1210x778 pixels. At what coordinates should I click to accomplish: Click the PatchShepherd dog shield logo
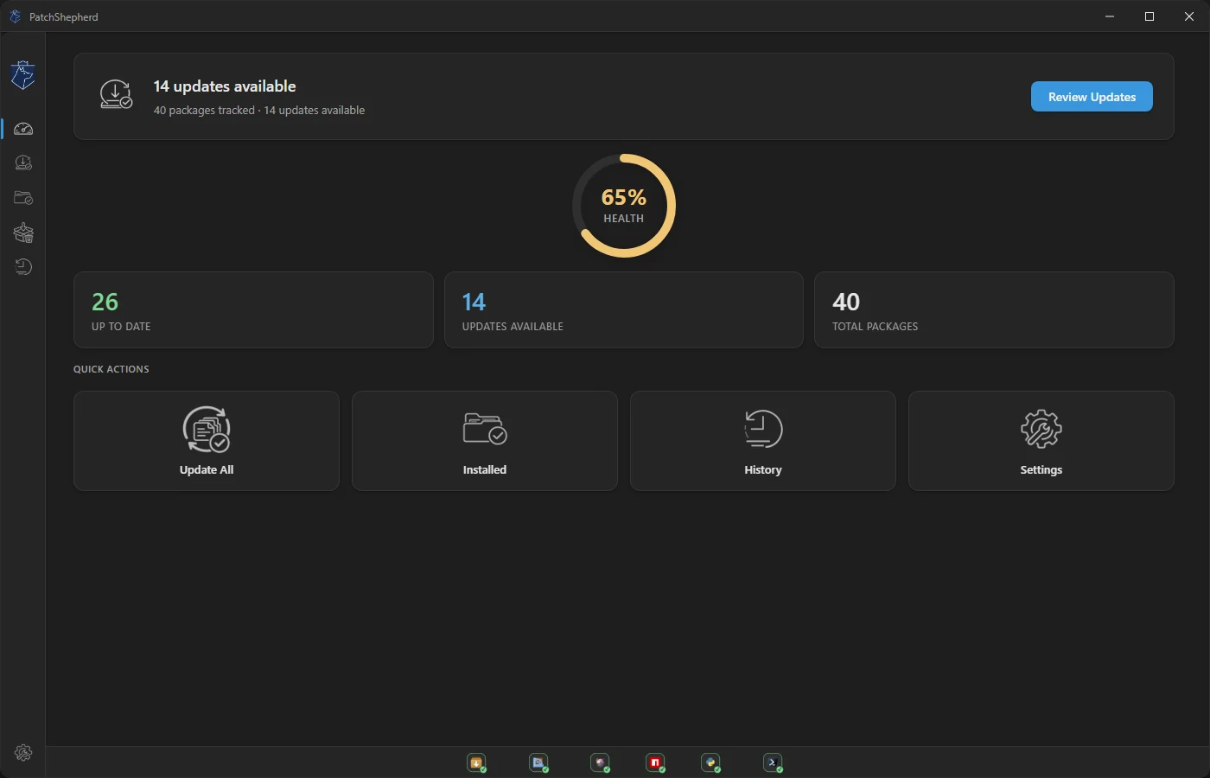(23, 75)
